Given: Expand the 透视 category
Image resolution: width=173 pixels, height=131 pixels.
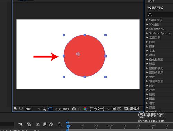Looking at the screenshot, I should [147, 94].
